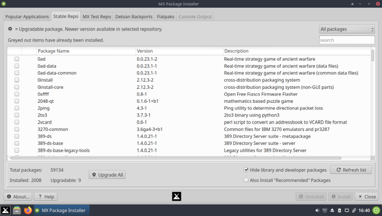The width and height of the screenshot is (382, 216).
Task: Click the Install button
Action: click(341, 196)
